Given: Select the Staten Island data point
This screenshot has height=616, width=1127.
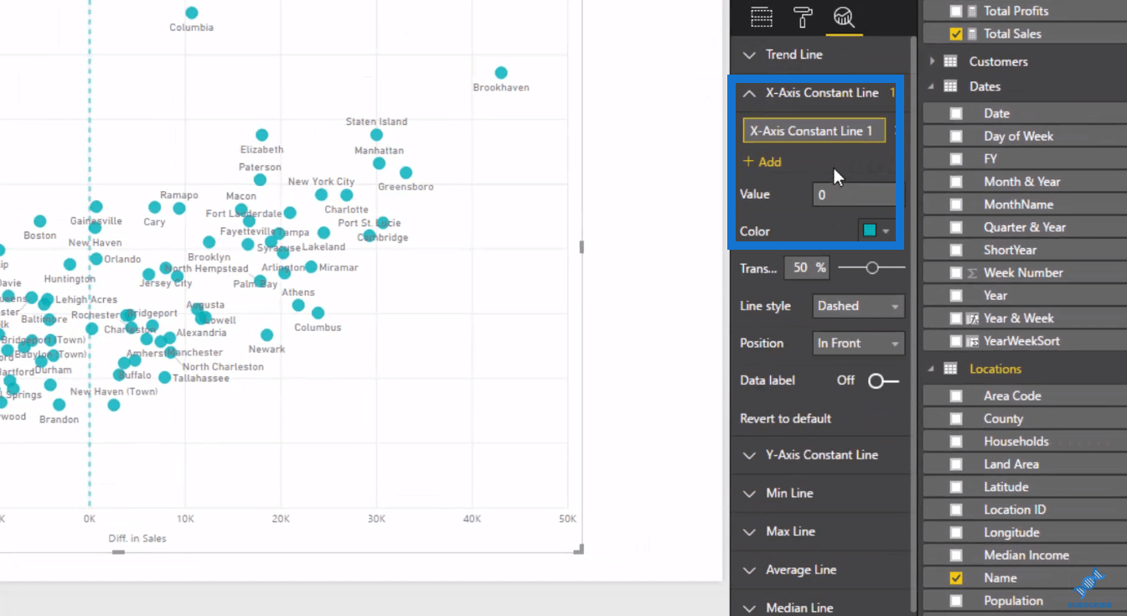Looking at the screenshot, I should pos(376,135).
